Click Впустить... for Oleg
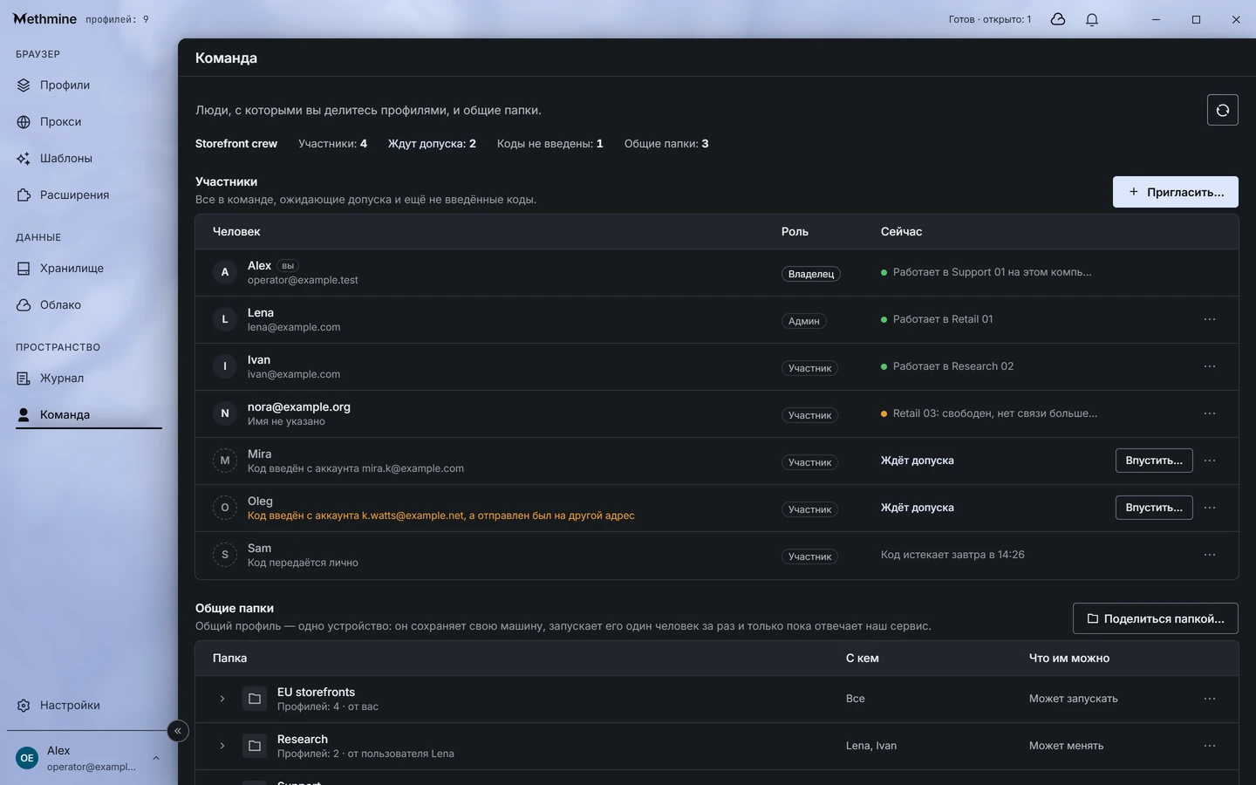1256x785 pixels. [x=1154, y=508]
